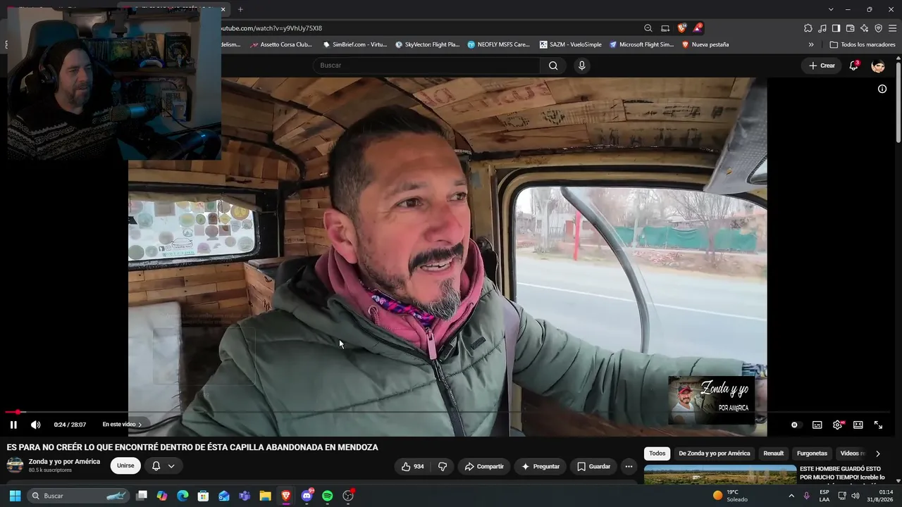Viewport: 902px width, 507px height.
Task: Open the 'Crear' create menu
Action: pos(822,65)
